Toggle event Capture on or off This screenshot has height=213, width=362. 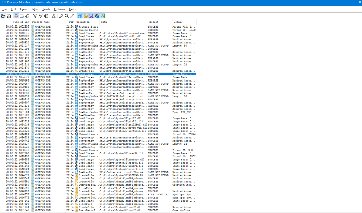(16, 16)
